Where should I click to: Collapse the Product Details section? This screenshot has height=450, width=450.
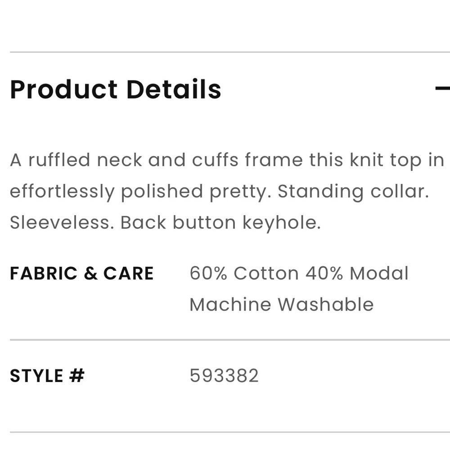(443, 89)
